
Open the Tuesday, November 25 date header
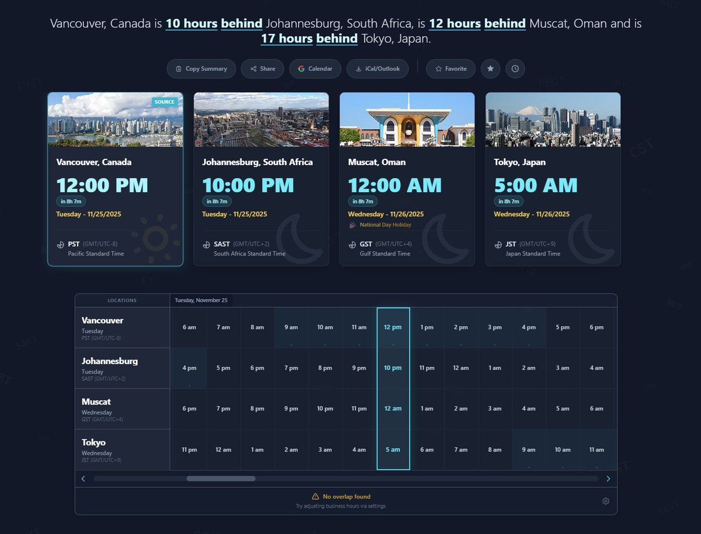click(x=202, y=299)
